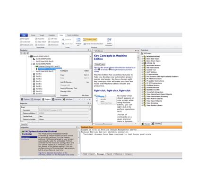Choose Configure from the context menu
Screen dimensions: 224x171
click(x=64, y=71)
